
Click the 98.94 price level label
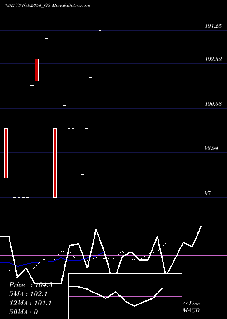click(212, 148)
